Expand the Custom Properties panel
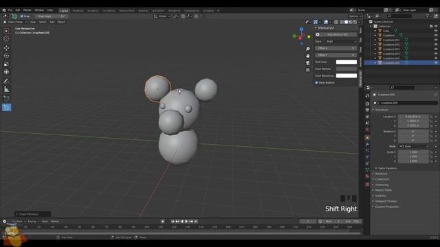 click(386, 207)
